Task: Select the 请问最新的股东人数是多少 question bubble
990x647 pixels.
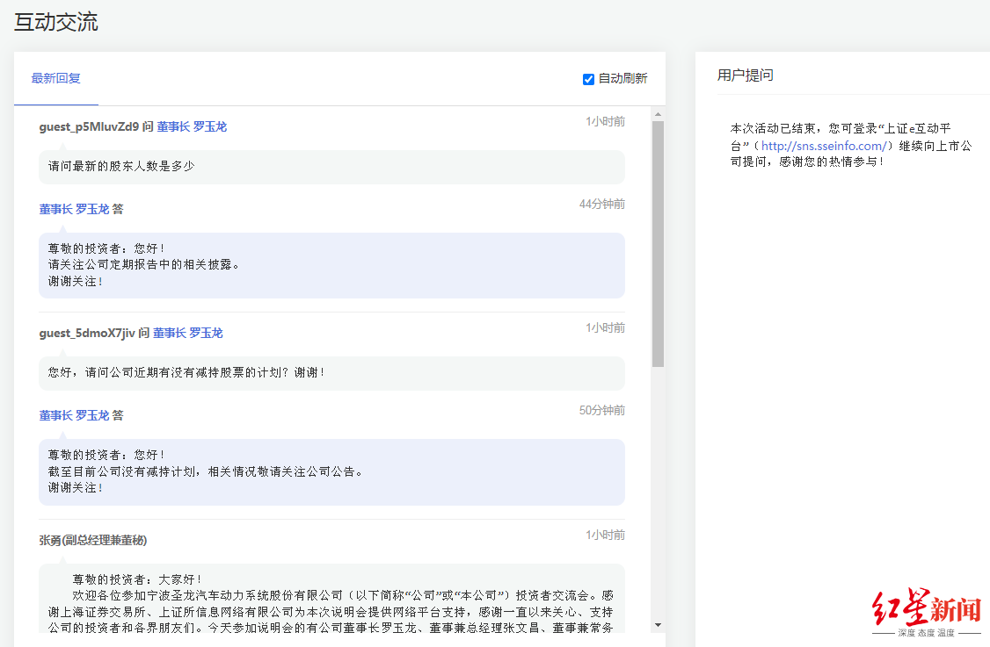Action: 331,166
